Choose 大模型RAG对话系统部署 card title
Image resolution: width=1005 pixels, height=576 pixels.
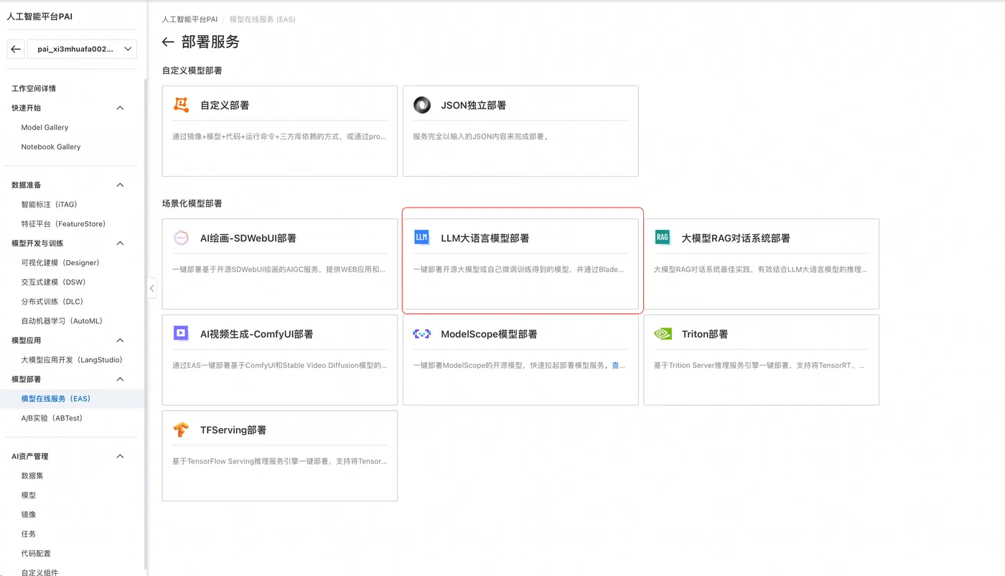point(736,238)
